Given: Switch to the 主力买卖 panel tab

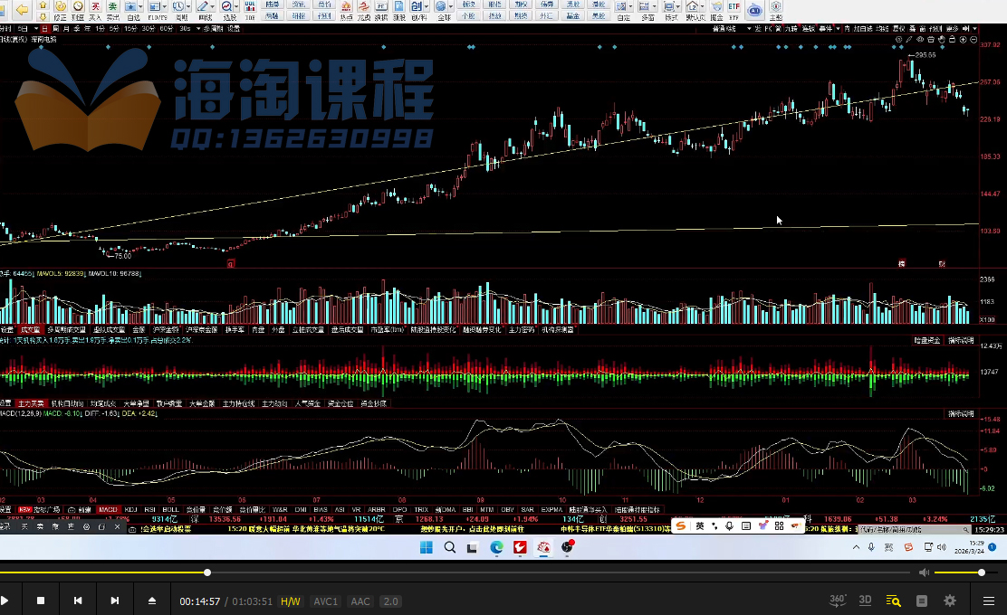Looking at the screenshot, I should (x=34, y=404).
